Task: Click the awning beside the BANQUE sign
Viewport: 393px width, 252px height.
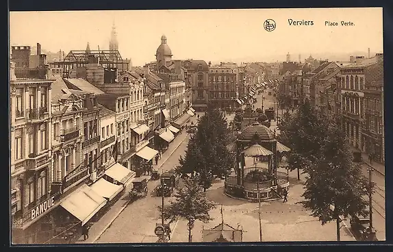Action: click(84, 203)
